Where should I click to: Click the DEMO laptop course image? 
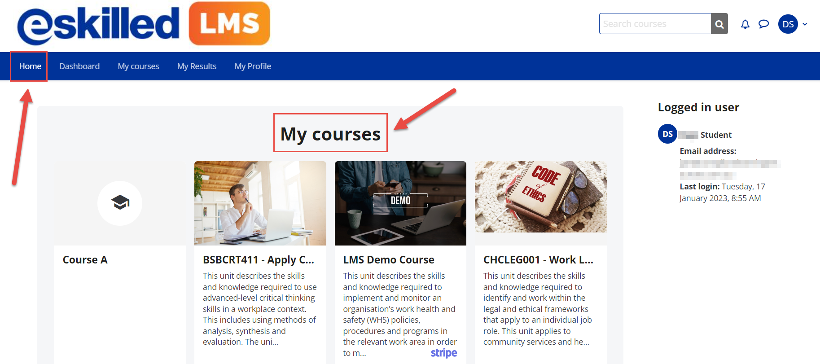click(x=400, y=203)
